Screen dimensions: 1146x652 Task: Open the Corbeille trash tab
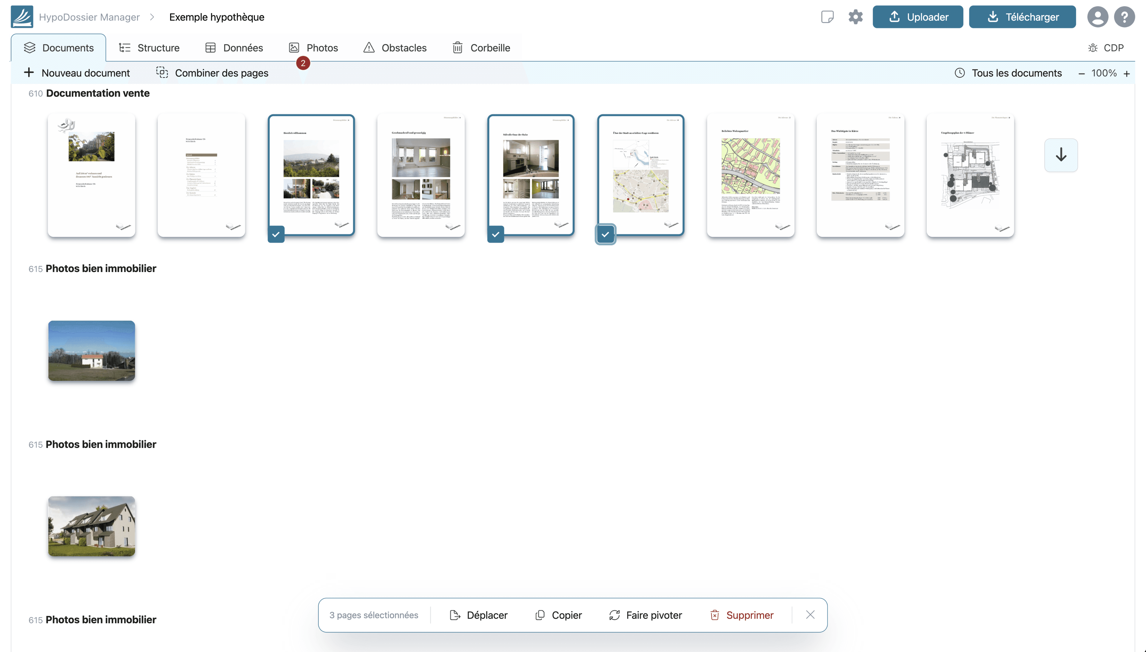tap(481, 48)
